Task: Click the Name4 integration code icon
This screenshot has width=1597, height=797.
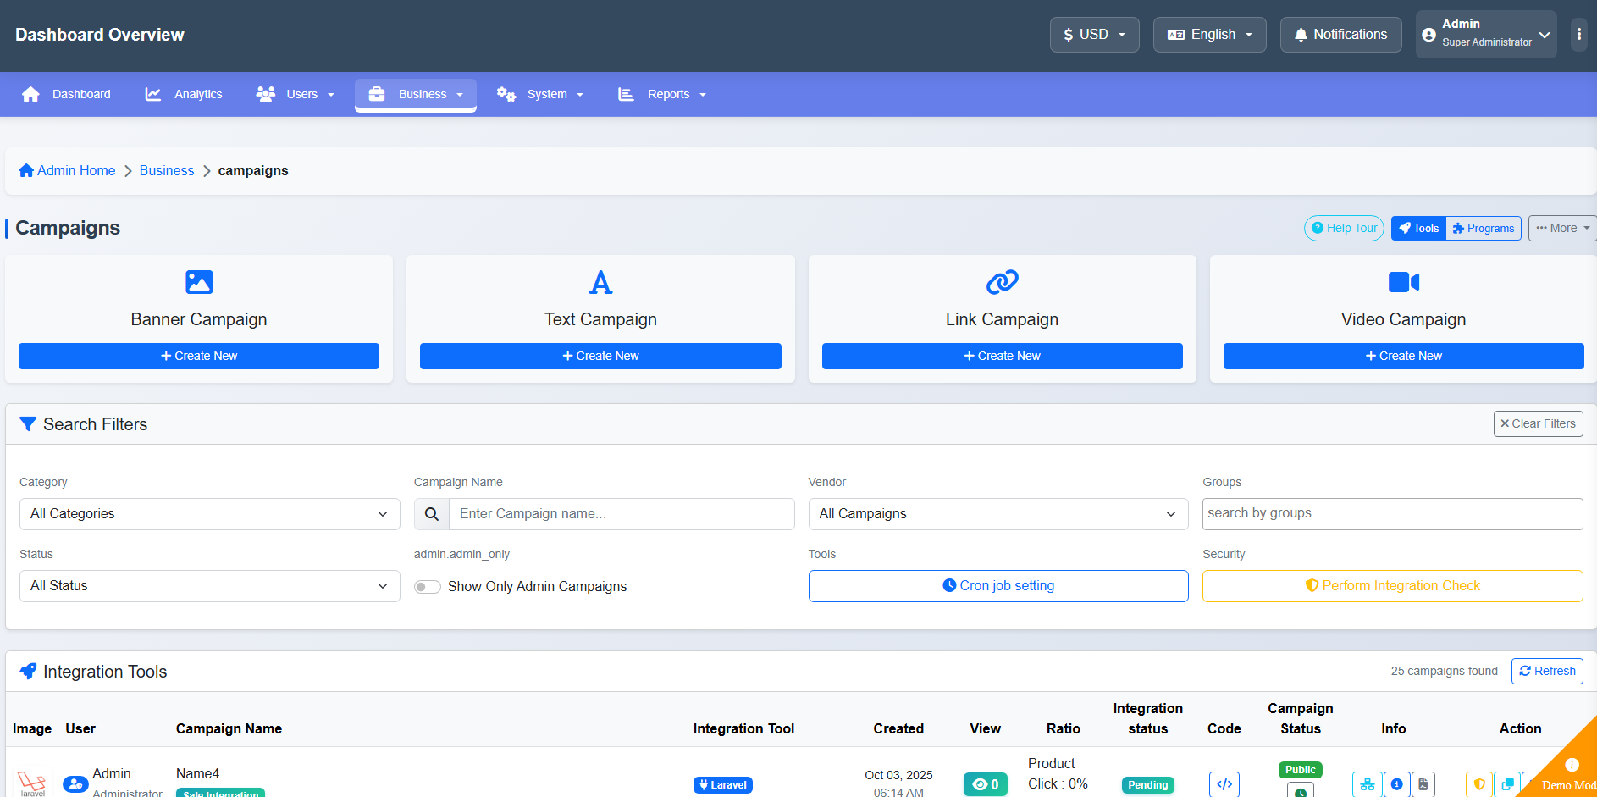Action: pyautogui.click(x=1224, y=784)
